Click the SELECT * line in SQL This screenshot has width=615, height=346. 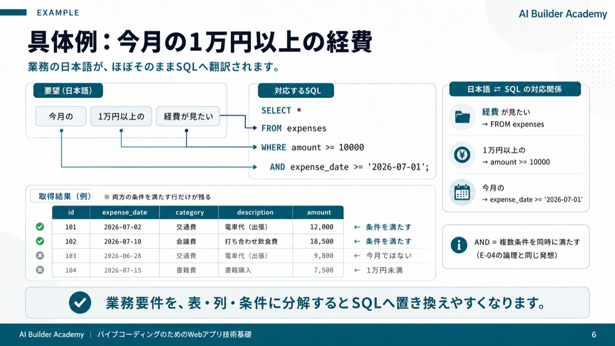[282, 111]
